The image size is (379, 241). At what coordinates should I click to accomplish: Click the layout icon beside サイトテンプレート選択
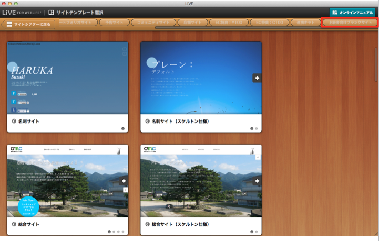(51, 13)
